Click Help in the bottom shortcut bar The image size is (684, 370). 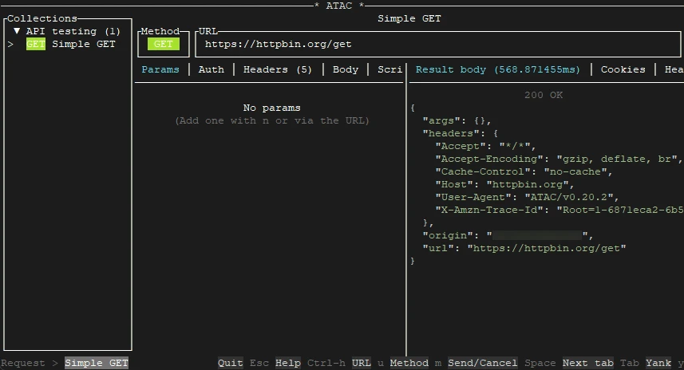click(x=287, y=363)
